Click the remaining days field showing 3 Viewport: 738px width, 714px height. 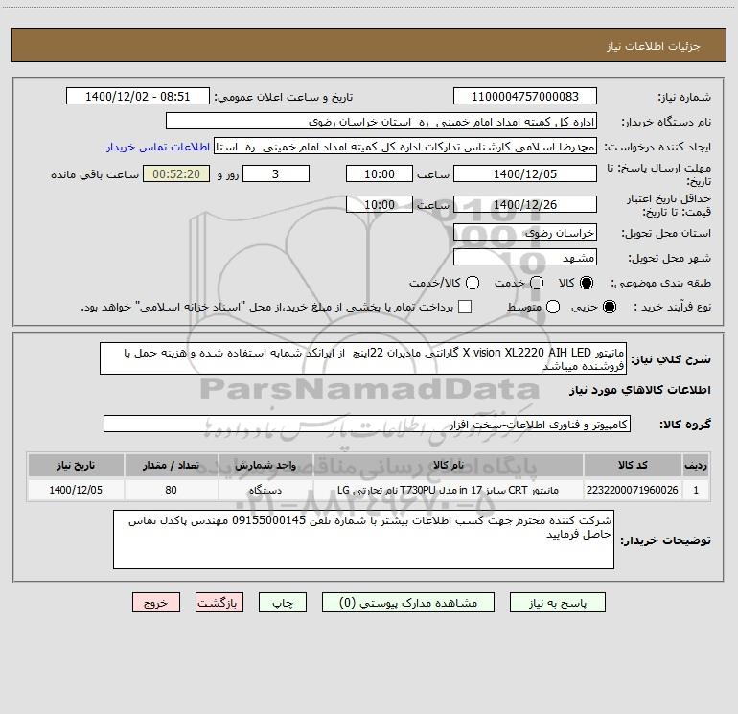(276, 173)
